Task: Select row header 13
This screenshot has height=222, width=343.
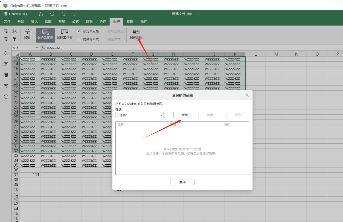Action: pos(16,59)
